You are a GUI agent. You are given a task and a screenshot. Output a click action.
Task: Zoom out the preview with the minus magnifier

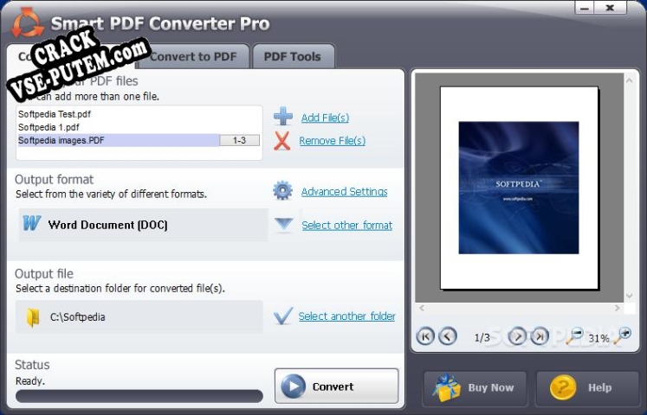coord(574,335)
